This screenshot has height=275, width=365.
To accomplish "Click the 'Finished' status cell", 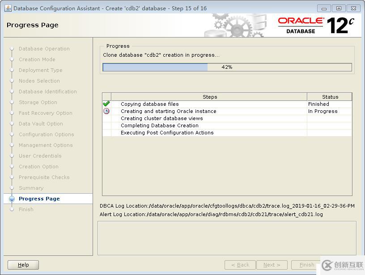I will pyautogui.click(x=330, y=104).
